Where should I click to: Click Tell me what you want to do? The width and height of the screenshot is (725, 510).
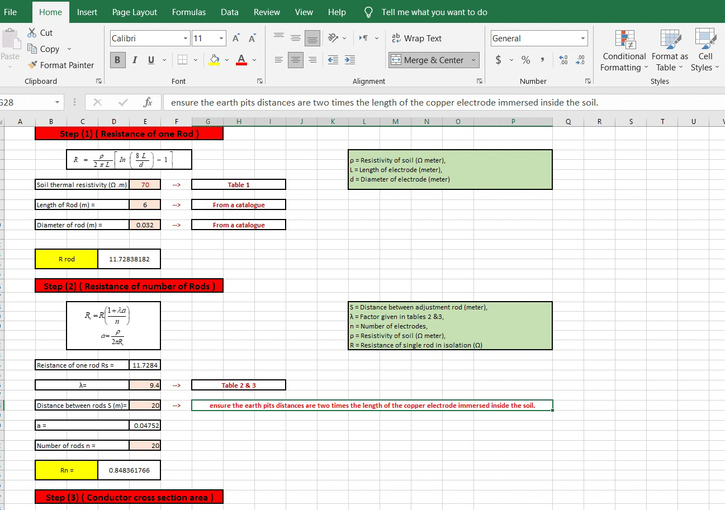pos(434,12)
